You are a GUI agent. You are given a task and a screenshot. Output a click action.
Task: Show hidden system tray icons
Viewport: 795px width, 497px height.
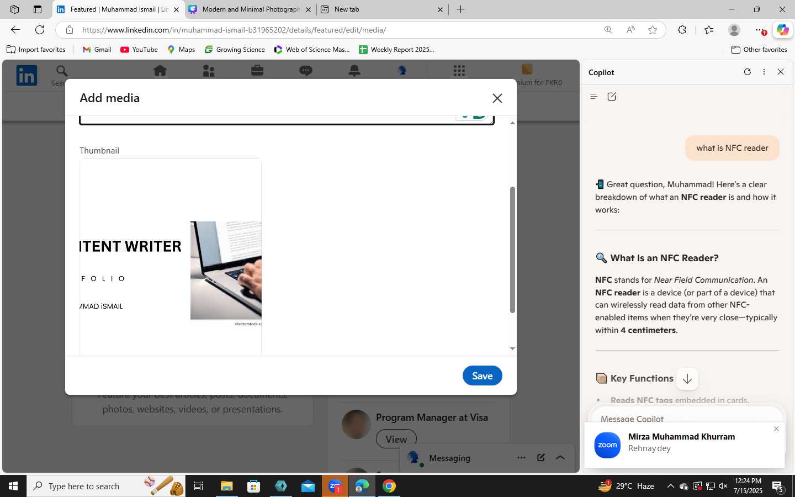click(x=670, y=486)
